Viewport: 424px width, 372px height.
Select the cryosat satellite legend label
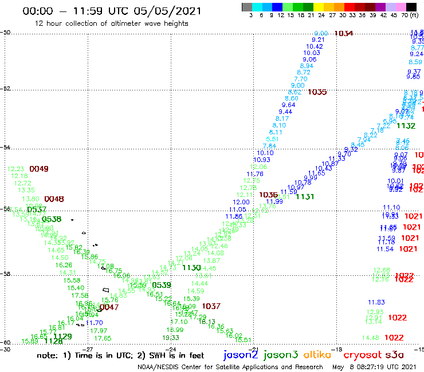click(x=362, y=355)
